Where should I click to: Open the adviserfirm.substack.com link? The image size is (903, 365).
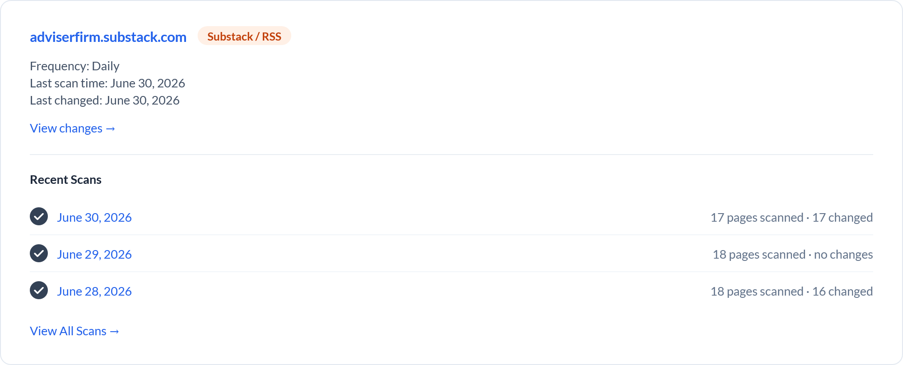[108, 37]
